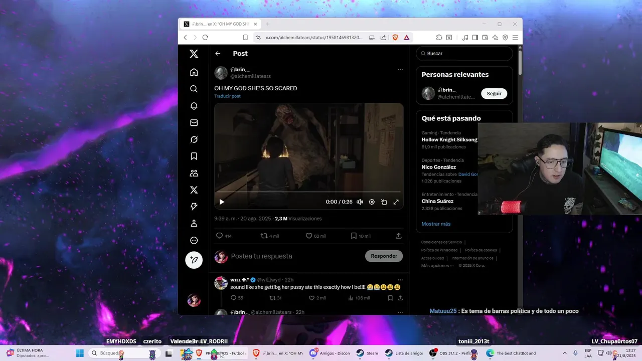Expand Más opciones footer menu

pyautogui.click(x=437, y=266)
